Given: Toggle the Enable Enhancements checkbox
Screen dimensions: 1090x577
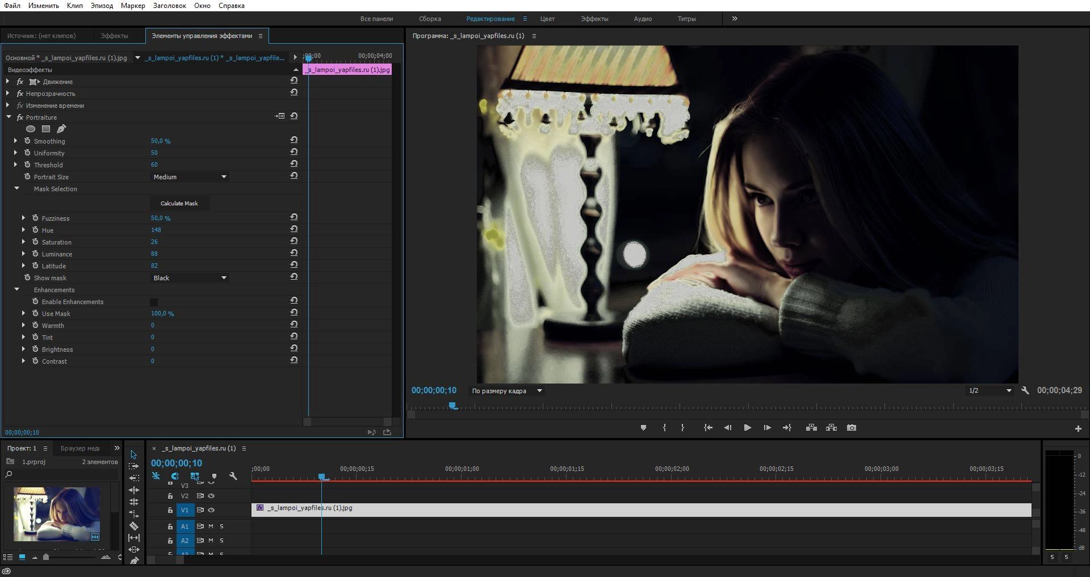Looking at the screenshot, I should [x=154, y=302].
